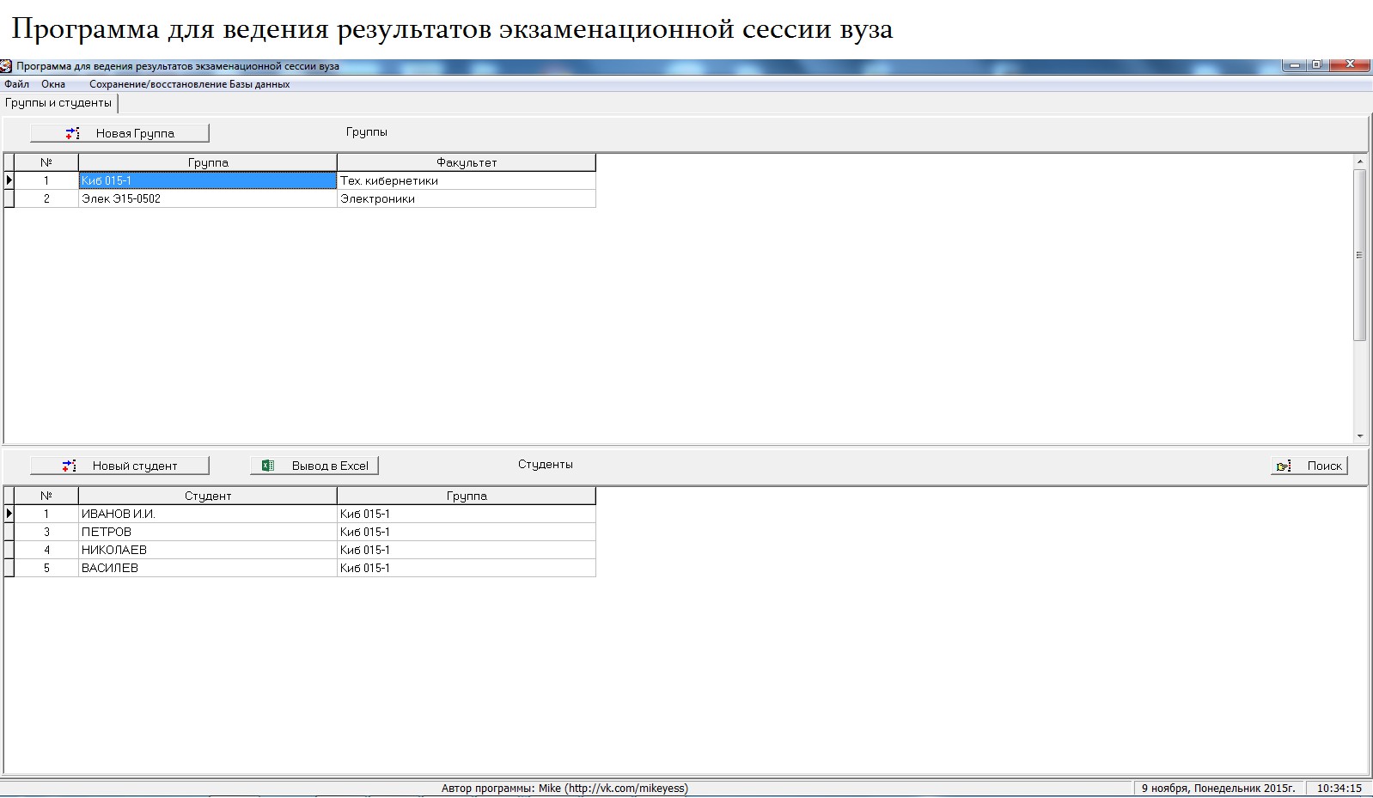Select student ВАСИЛЕВ

click(207, 568)
